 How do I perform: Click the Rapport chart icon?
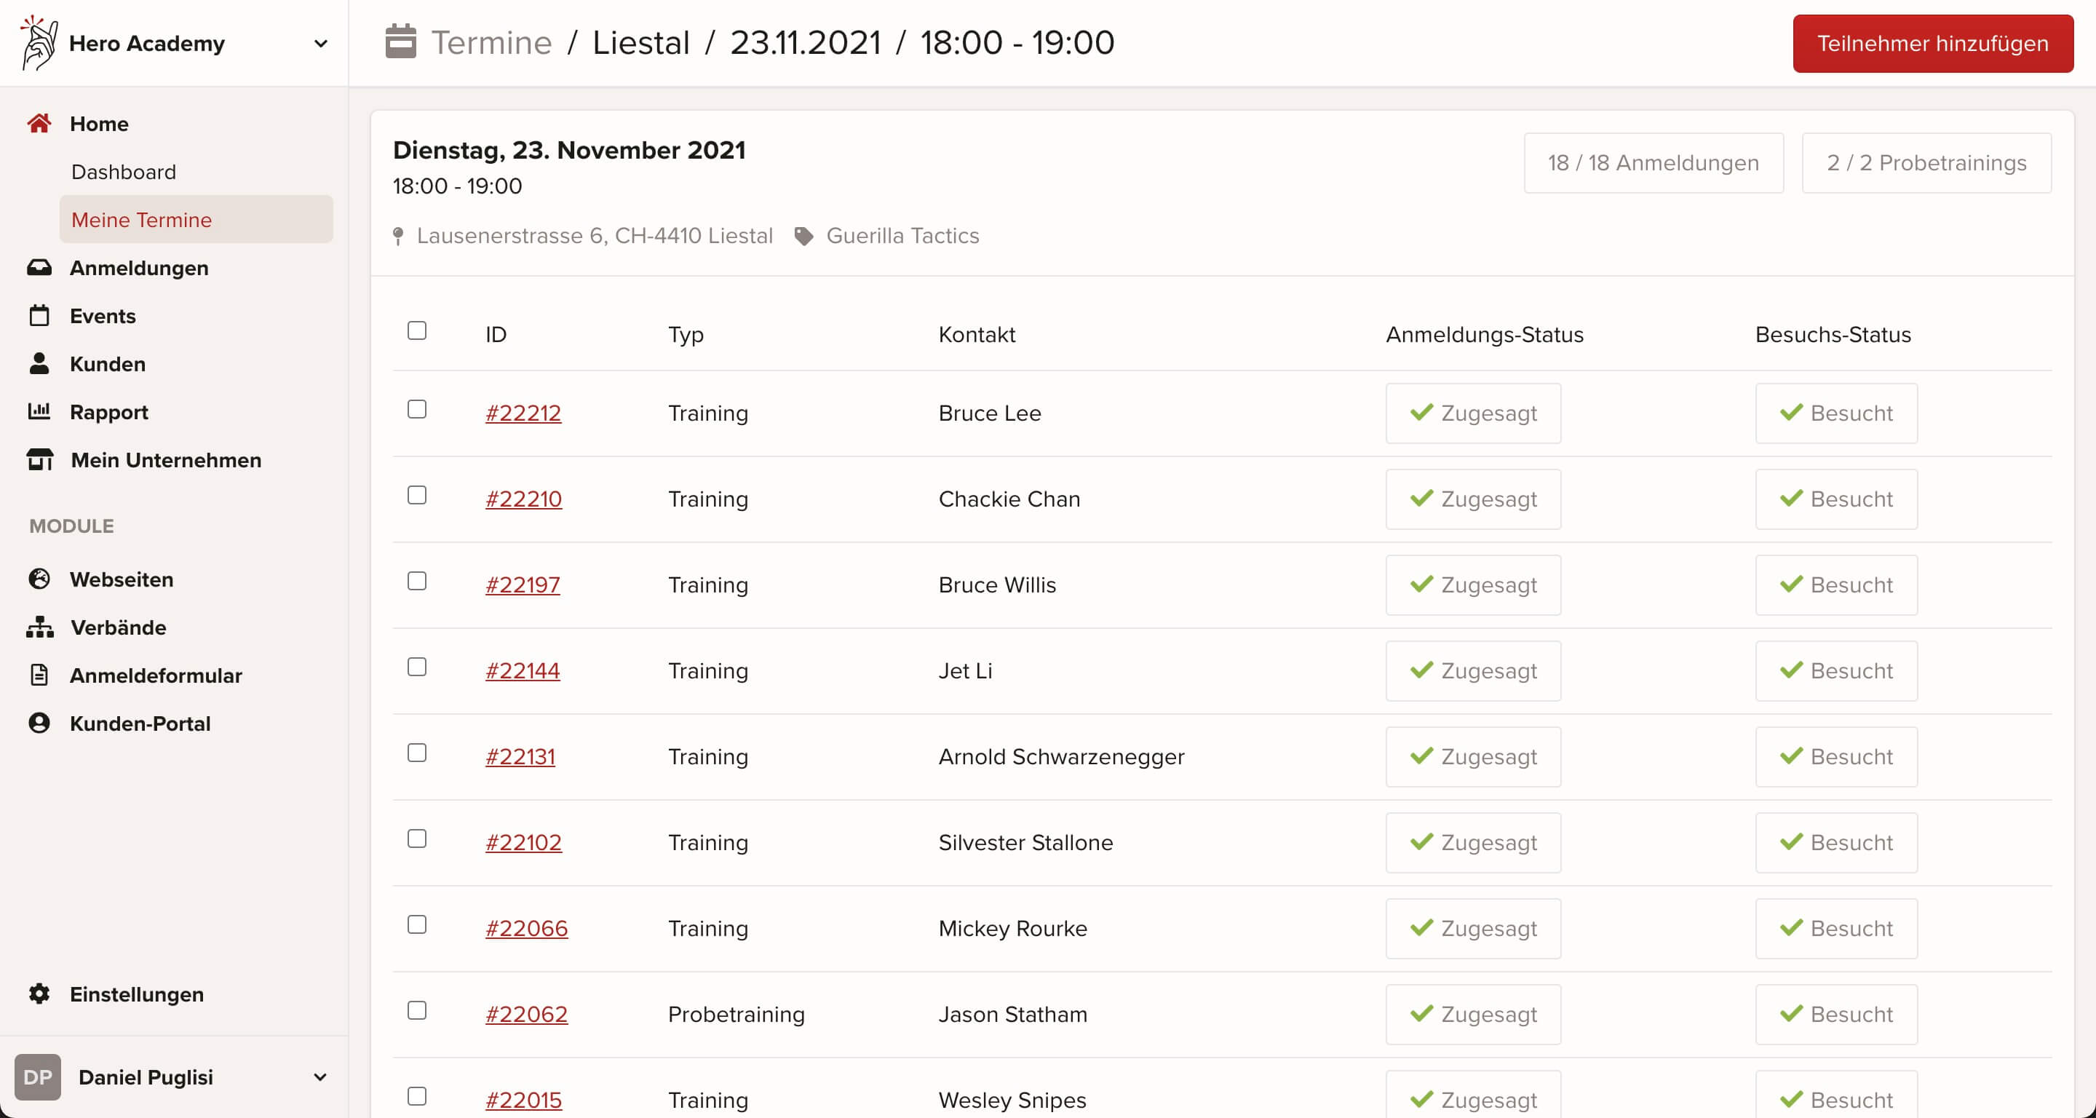(39, 412)
